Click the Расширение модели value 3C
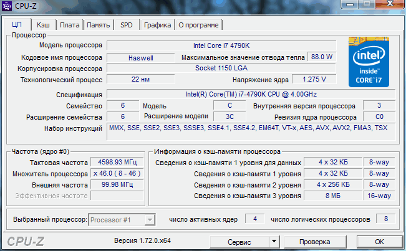406x251 pixels. [230, 116]
